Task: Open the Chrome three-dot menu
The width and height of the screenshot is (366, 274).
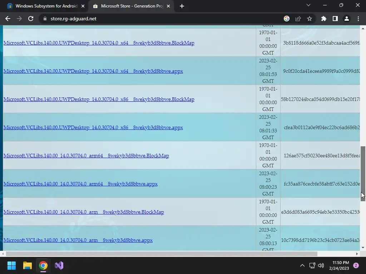Action: pos(358,19)
